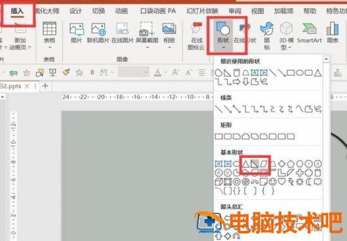This screenshot has width=347, height=241.
Task: Start a 屏幕截图 screenshot capture
Action: (x=146, y=29)
